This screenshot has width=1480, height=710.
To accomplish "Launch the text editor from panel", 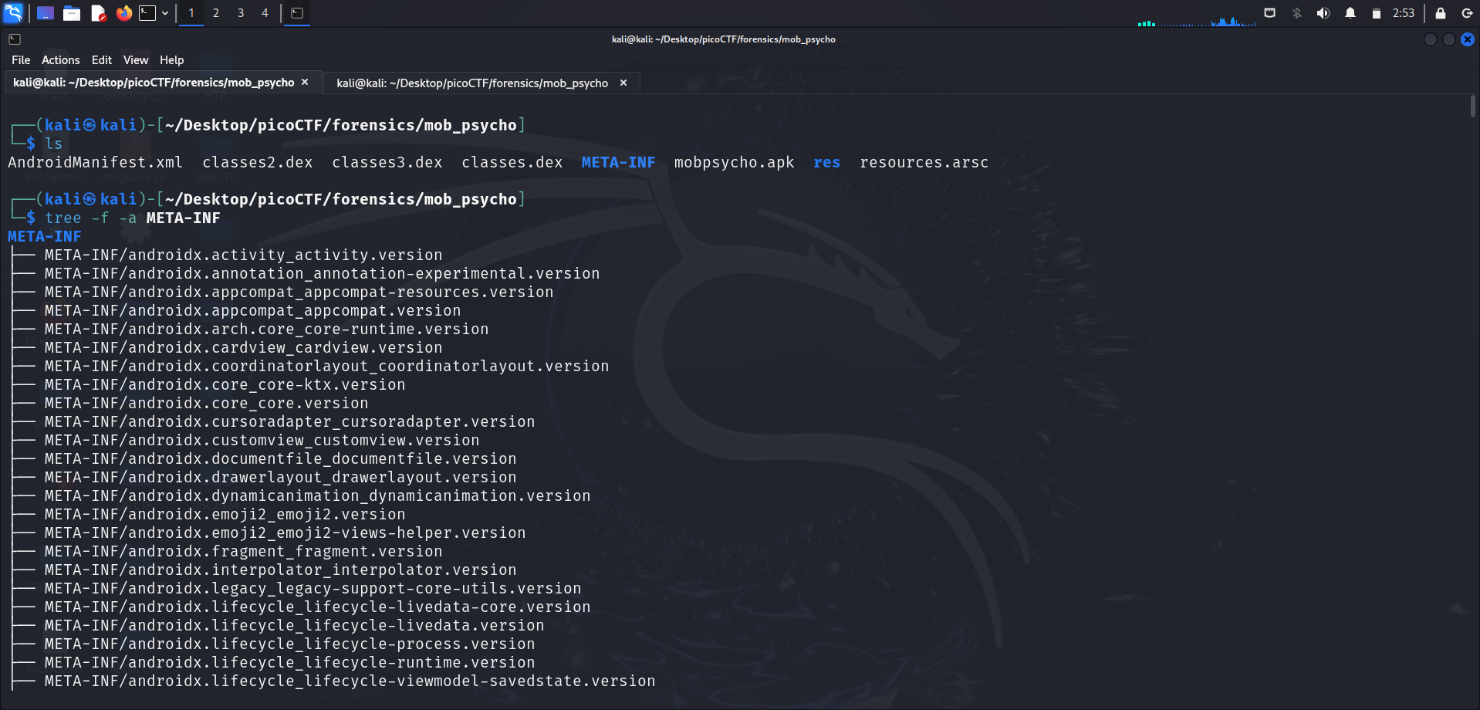I will tap(98, 13).
